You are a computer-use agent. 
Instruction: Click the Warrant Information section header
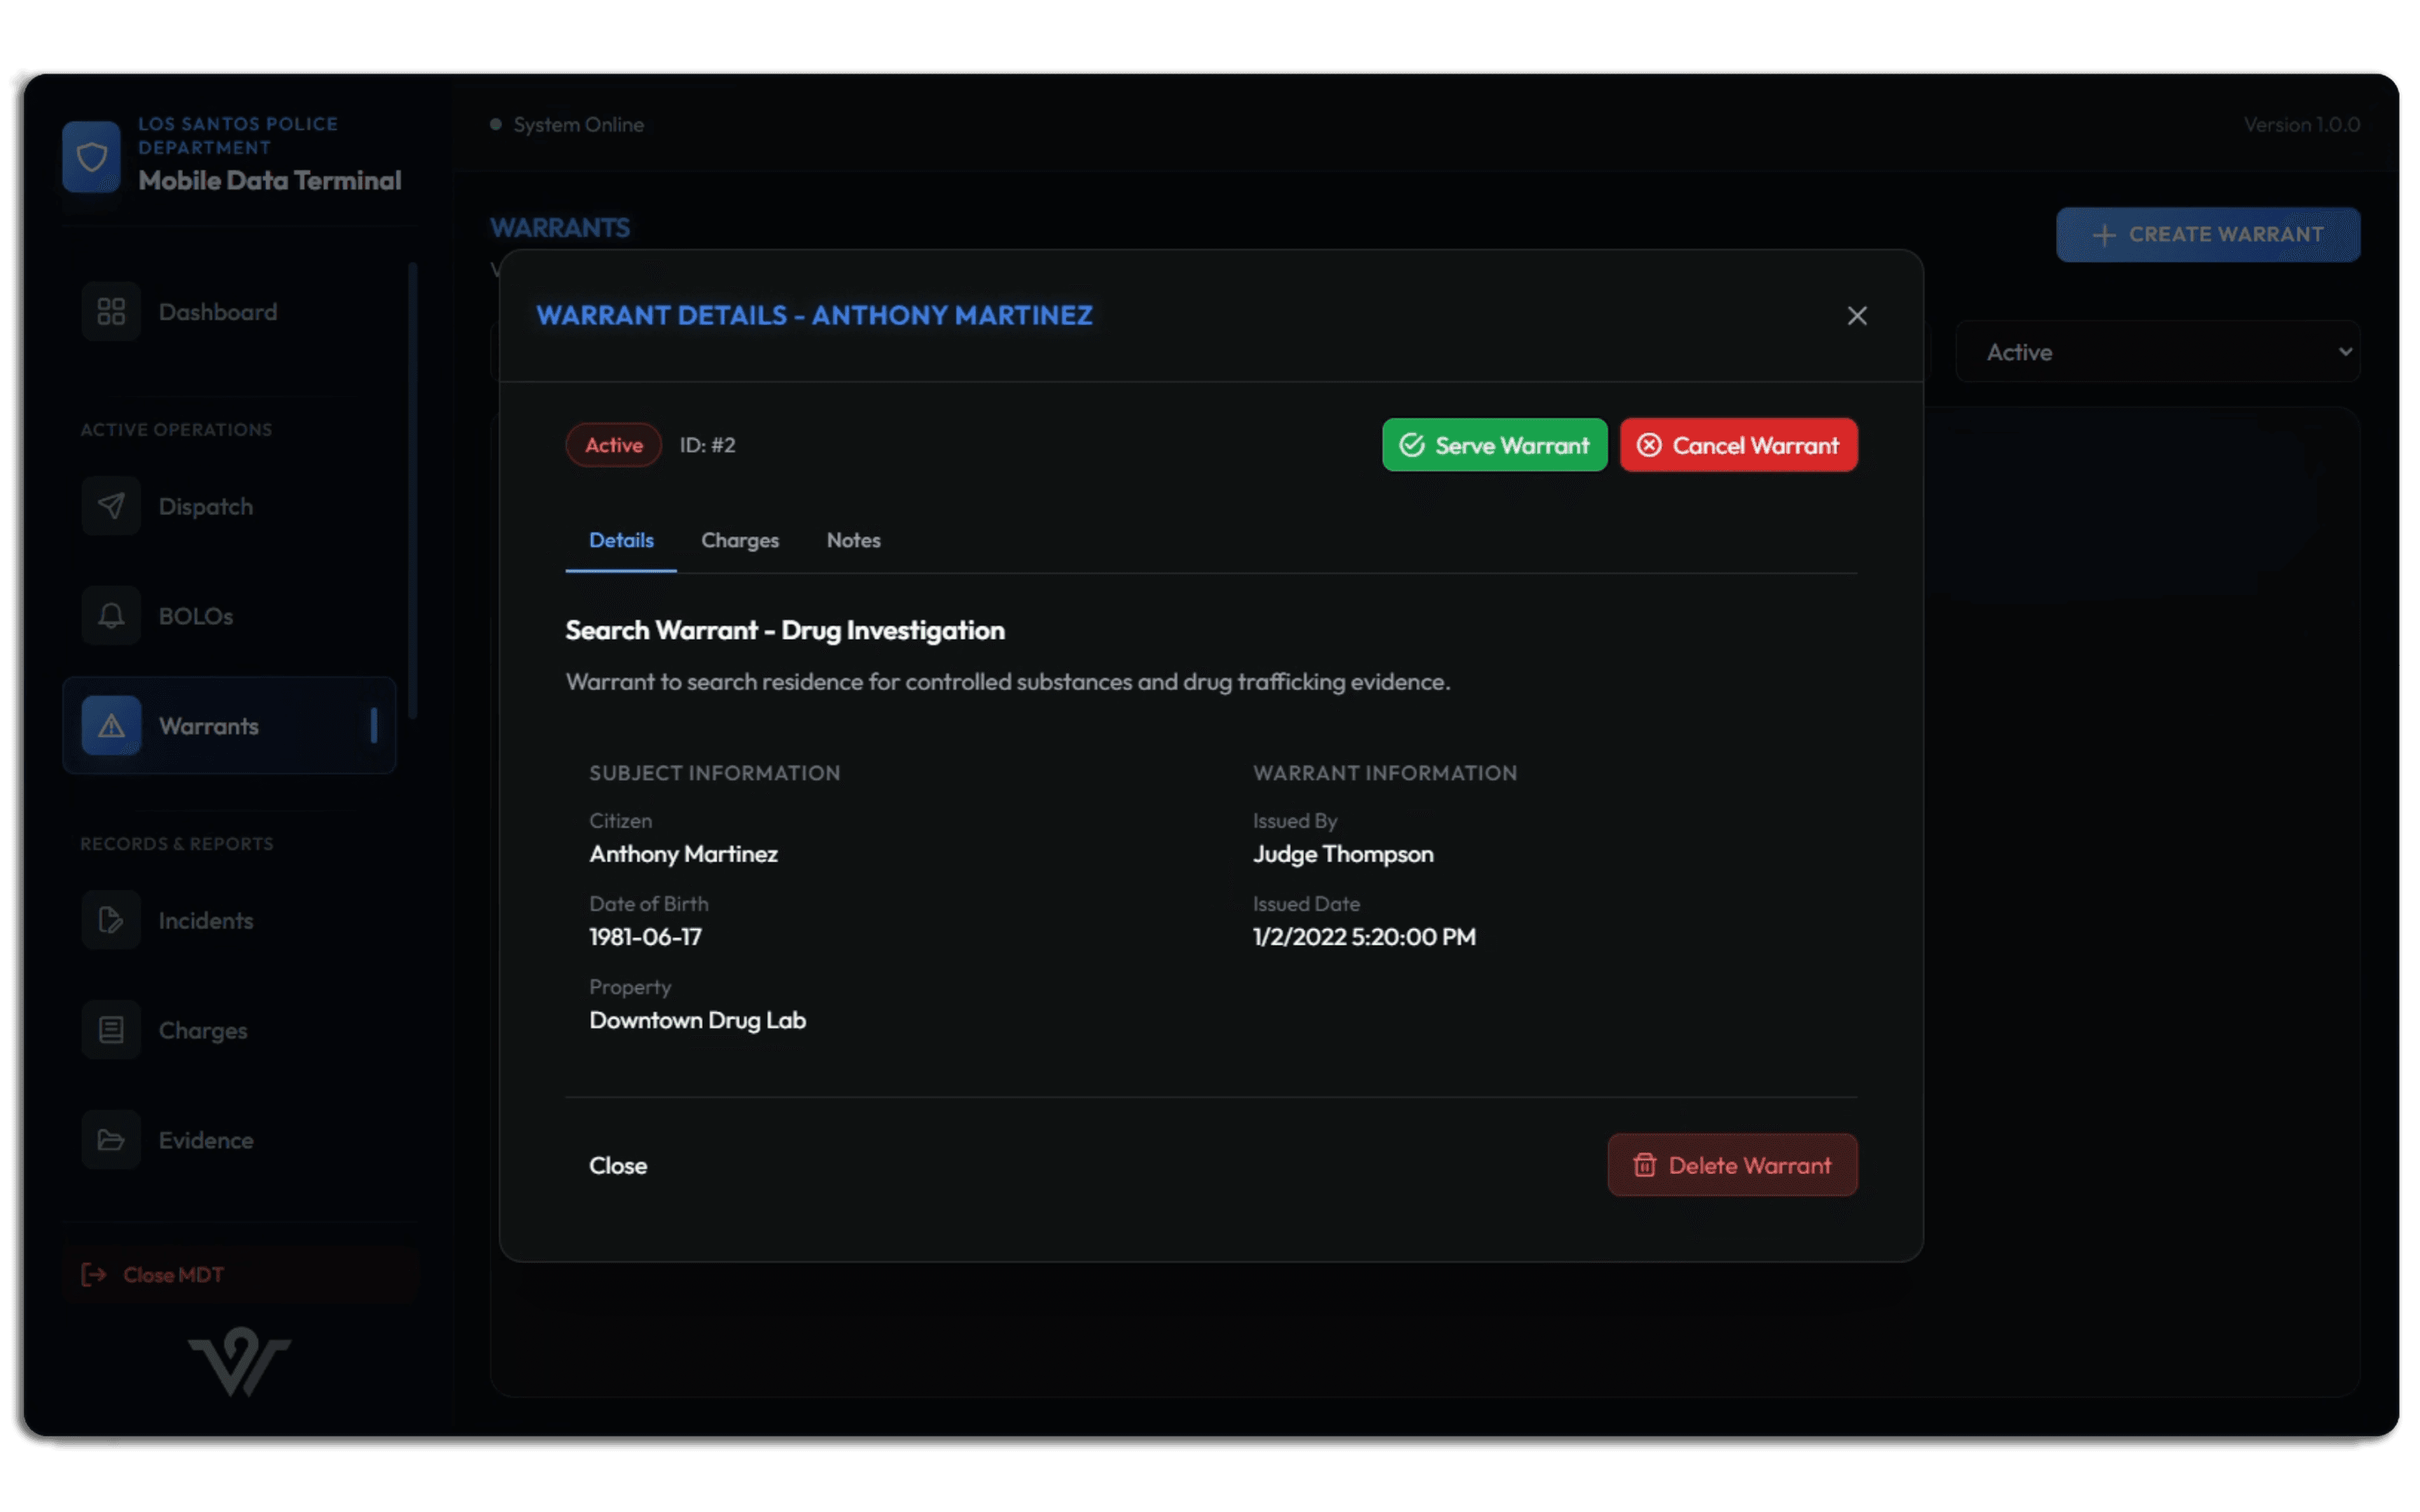coord(1385,773)
